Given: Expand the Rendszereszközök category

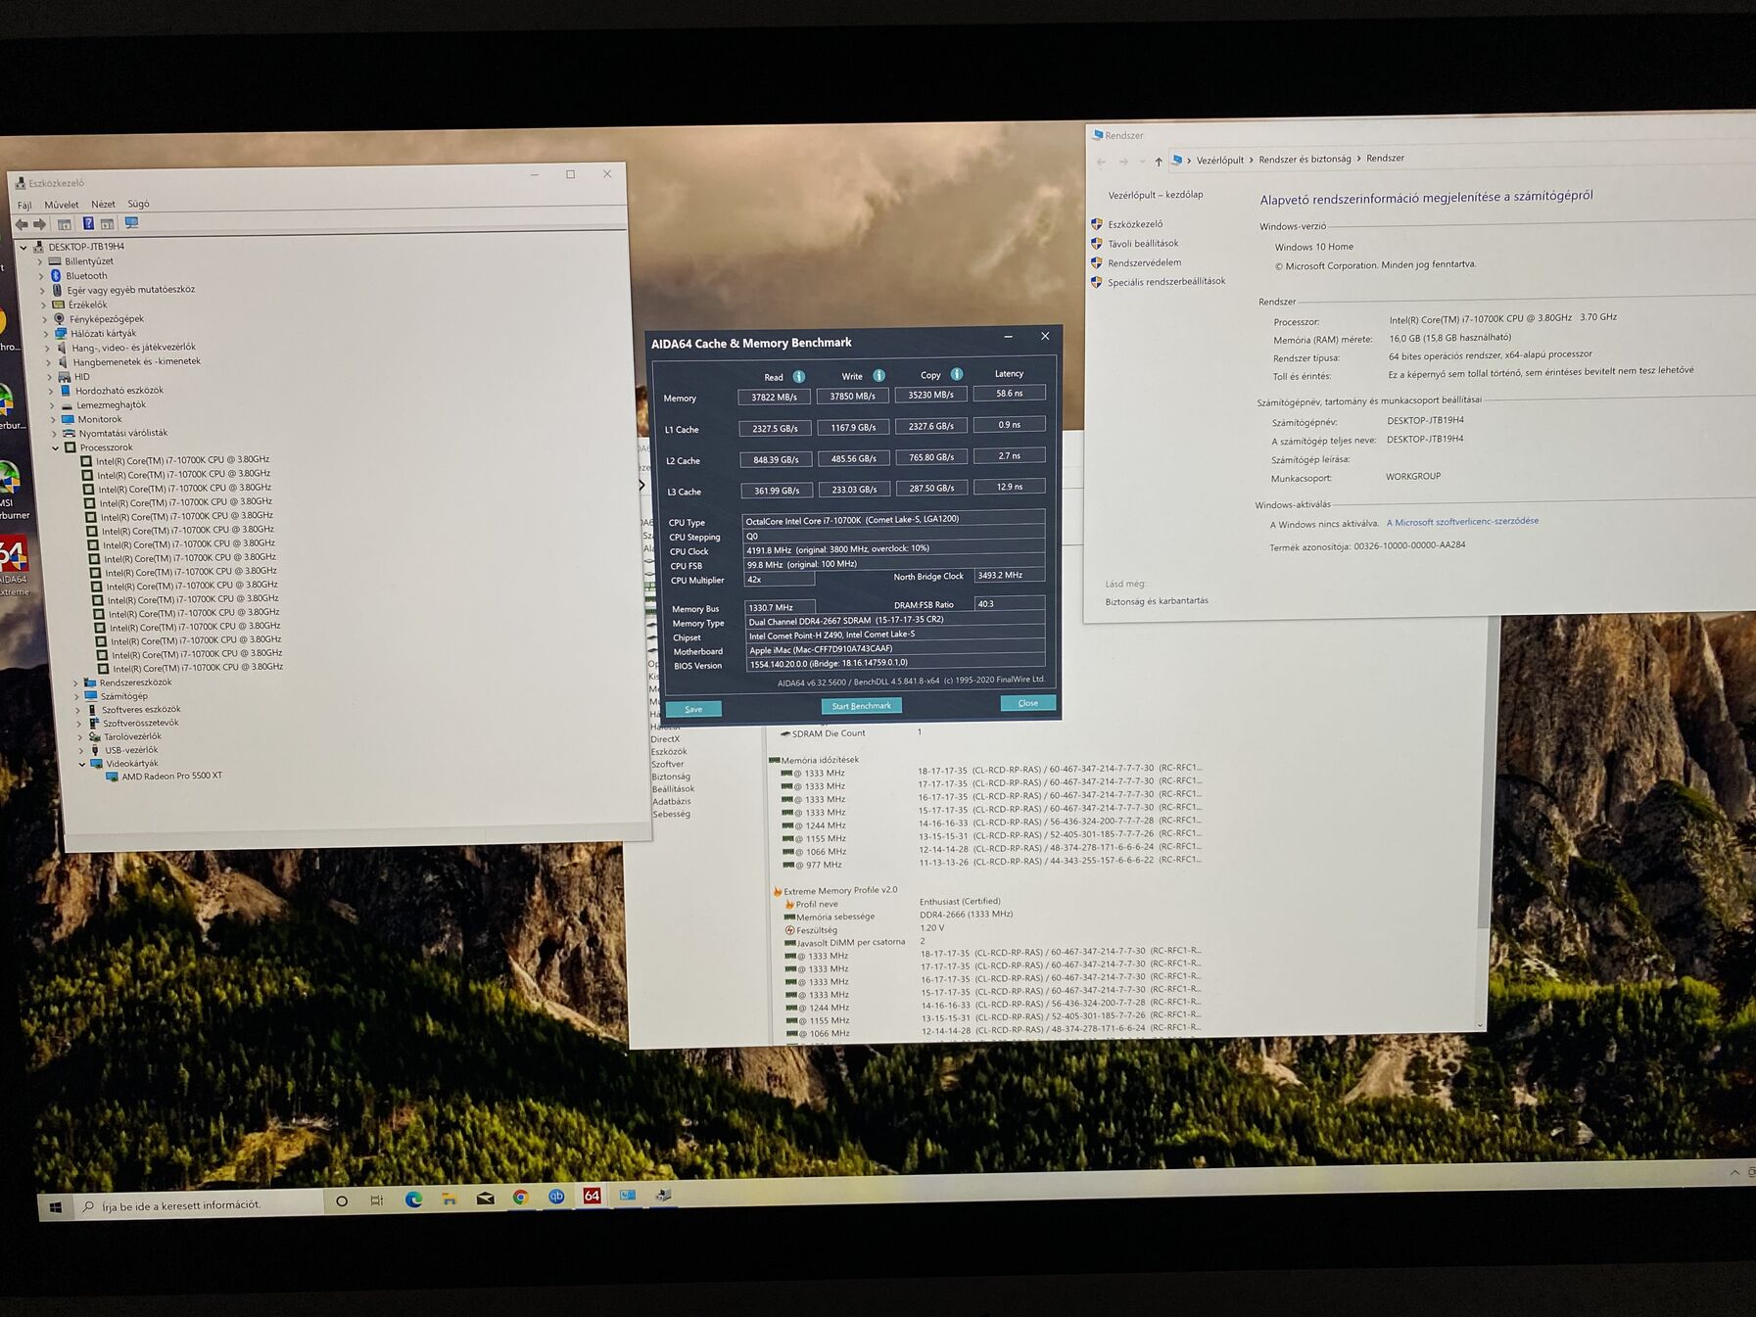Looking at the screenshot, I should (x=75, y=683).
